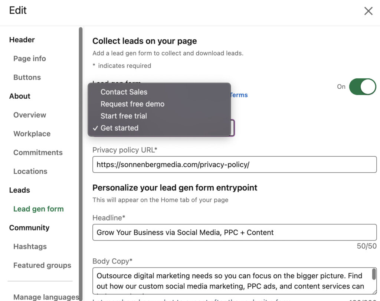Navigate to Page info in the sidebar

29,58
